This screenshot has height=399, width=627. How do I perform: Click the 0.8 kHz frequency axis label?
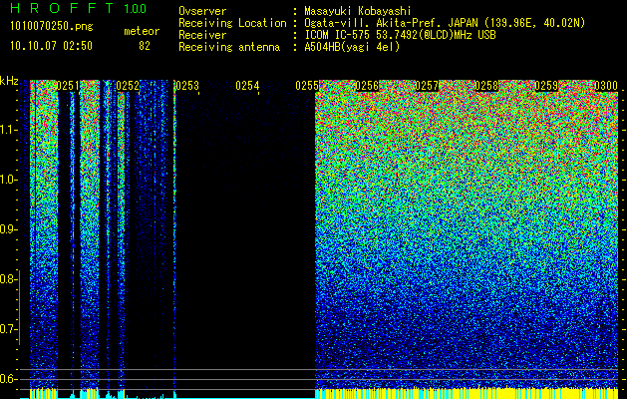point(8,279)
